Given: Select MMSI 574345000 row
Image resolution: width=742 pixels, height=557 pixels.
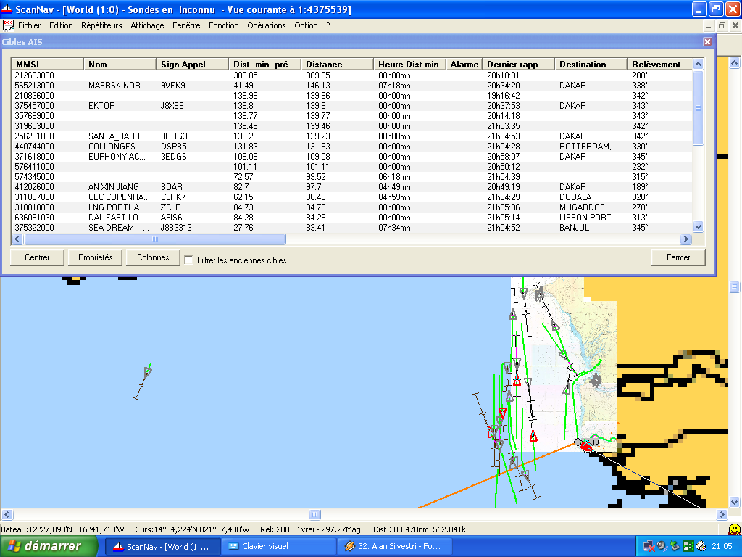Looking at the screenshot, I should click(351, 177).
